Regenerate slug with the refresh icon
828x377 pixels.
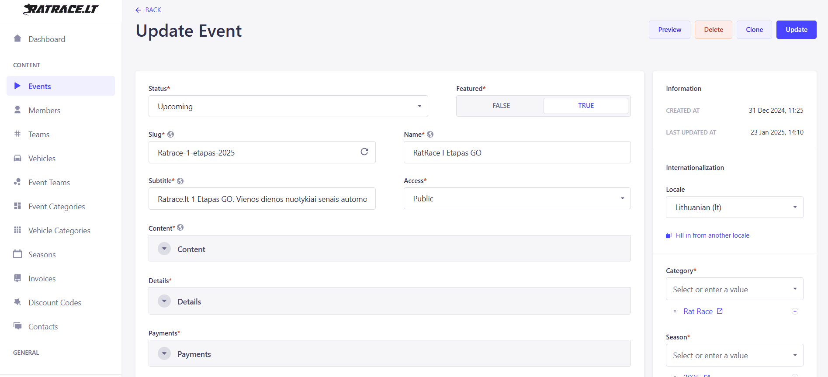[x=364, y=152]
